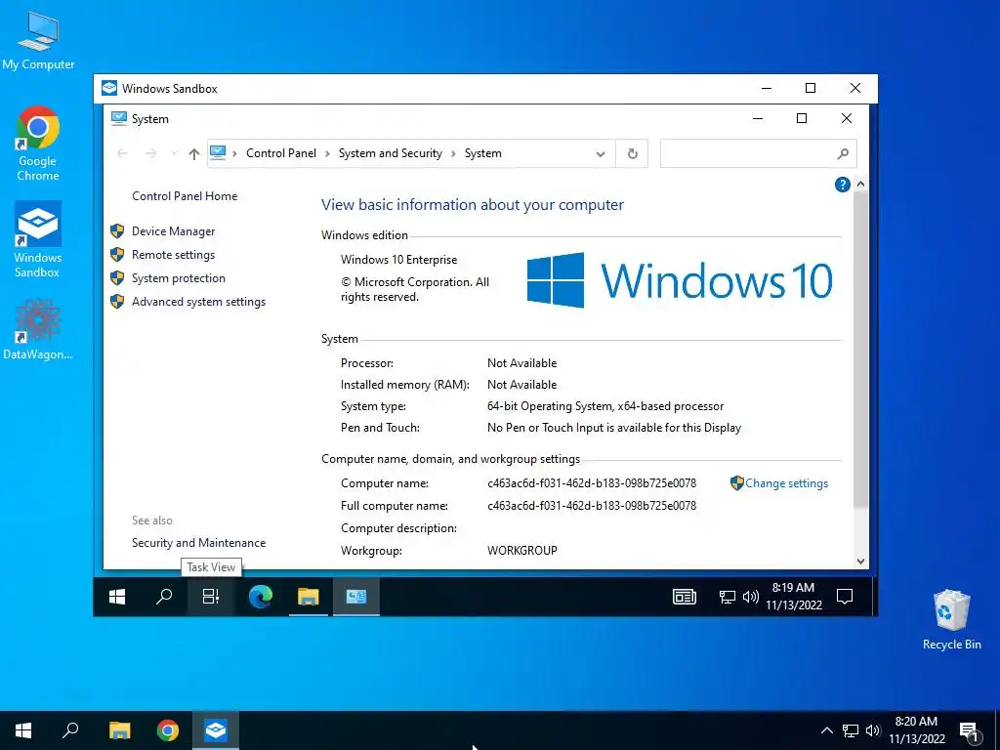Click the Back navigation arrow

click(122, 153)
